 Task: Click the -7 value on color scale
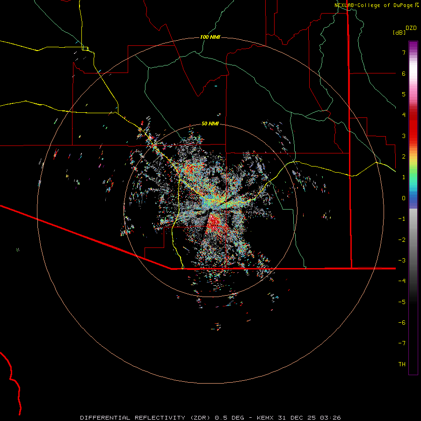click(x=402, y=343)
